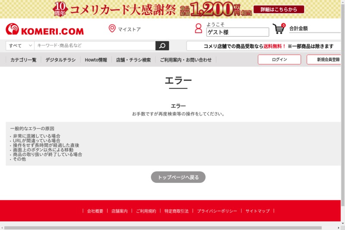Open the プライバシーポリシー footer link
The height and width of the screenshot is (230, 345).
(x=217, y=211)
